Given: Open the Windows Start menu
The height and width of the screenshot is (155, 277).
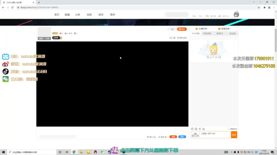Looking at the screenshot, I should (3, 152).
